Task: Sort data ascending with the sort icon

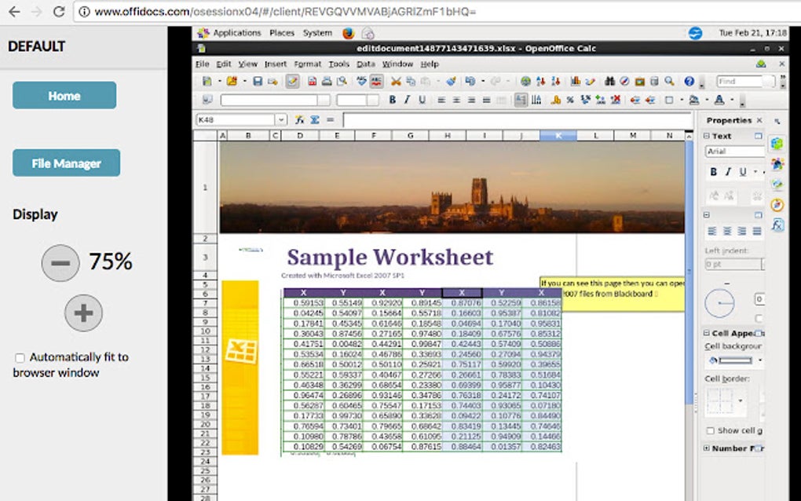Action: tap(541, 81)
